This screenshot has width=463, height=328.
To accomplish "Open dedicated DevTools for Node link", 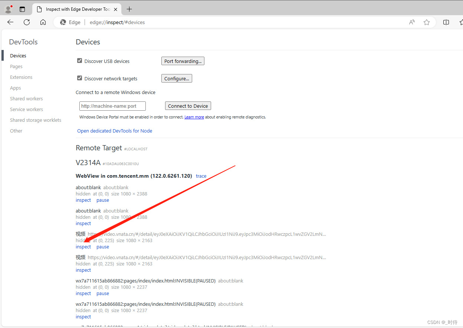I will (115, 131).
